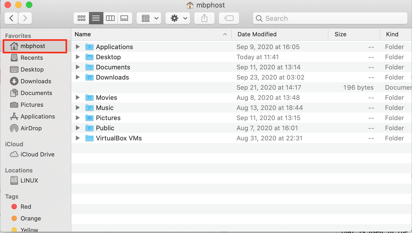Select Downloads in the Favorites sidebar

[36, 81]
